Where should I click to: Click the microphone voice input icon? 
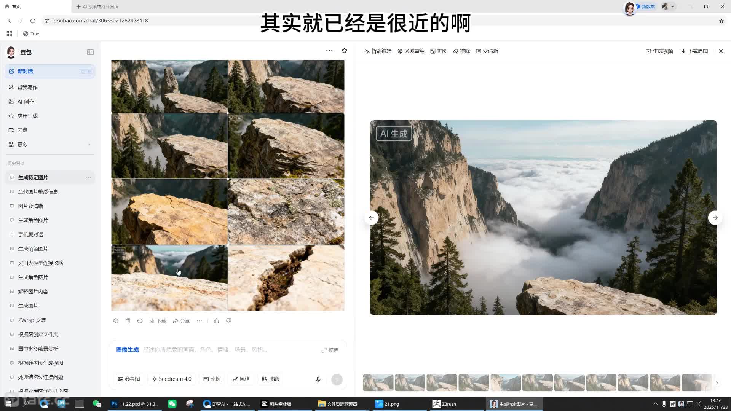pyautogui.click(x=318, y=379)
